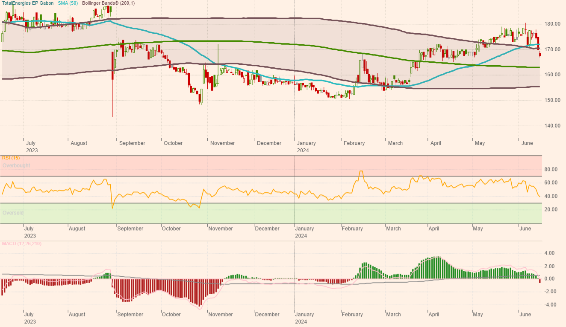Click the Oversold zone label

13,213
